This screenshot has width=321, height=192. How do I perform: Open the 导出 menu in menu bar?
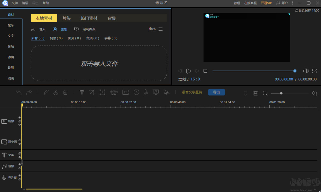(x=35, y=3)
